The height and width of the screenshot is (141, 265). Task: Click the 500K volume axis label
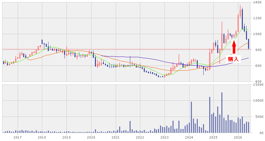[x=259, y=117]
